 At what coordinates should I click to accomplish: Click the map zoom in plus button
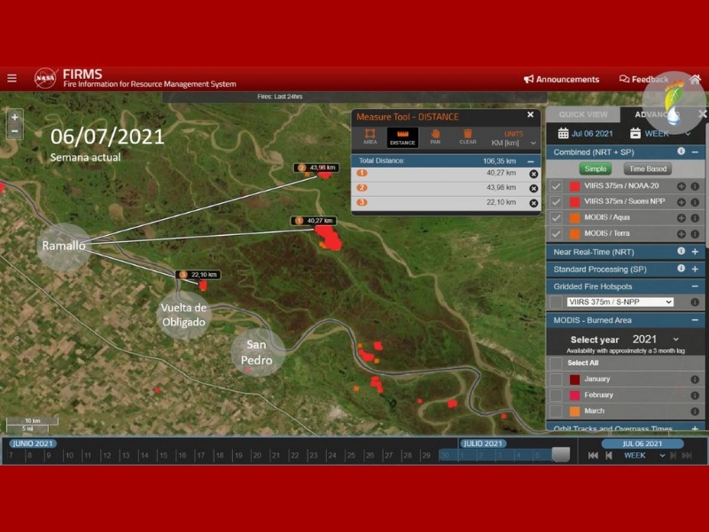[14, 117]
